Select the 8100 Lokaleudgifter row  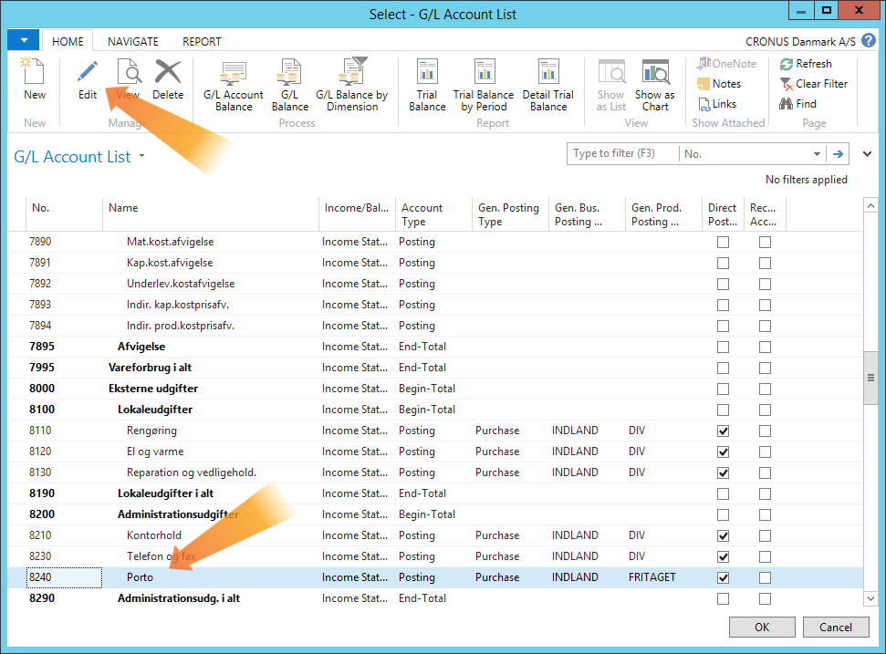tap(435, 410)
